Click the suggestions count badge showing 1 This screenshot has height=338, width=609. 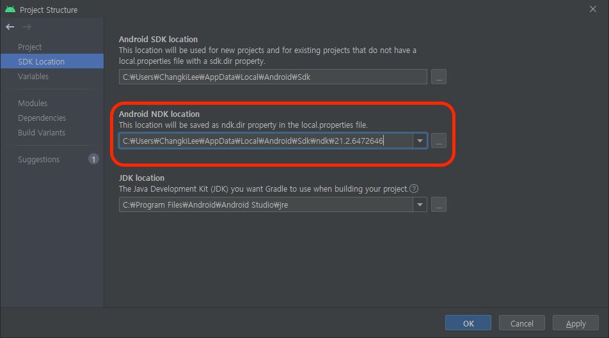coord(93,159)
